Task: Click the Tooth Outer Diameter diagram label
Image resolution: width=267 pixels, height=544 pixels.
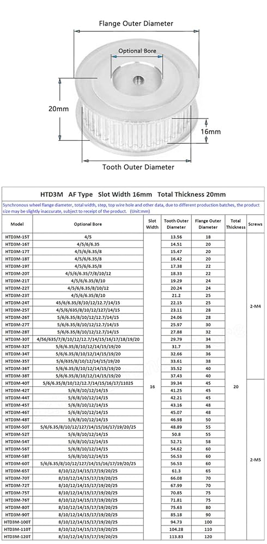Action: point(138,167)
